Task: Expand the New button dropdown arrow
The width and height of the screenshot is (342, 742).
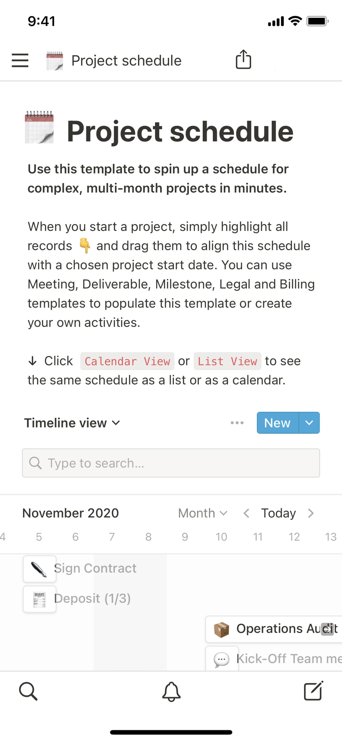Action: (309, 423)
